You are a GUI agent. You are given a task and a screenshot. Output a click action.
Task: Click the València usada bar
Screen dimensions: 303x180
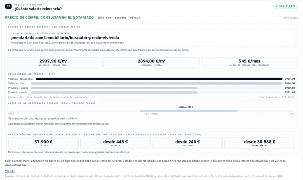click(x=157, y=83)
